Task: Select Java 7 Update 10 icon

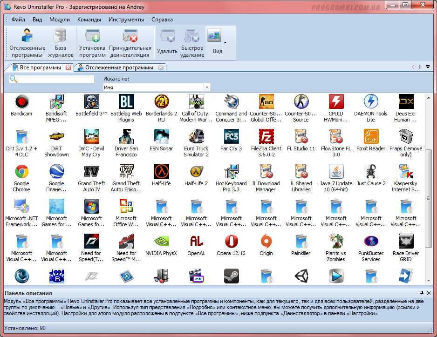Action: 336,171
